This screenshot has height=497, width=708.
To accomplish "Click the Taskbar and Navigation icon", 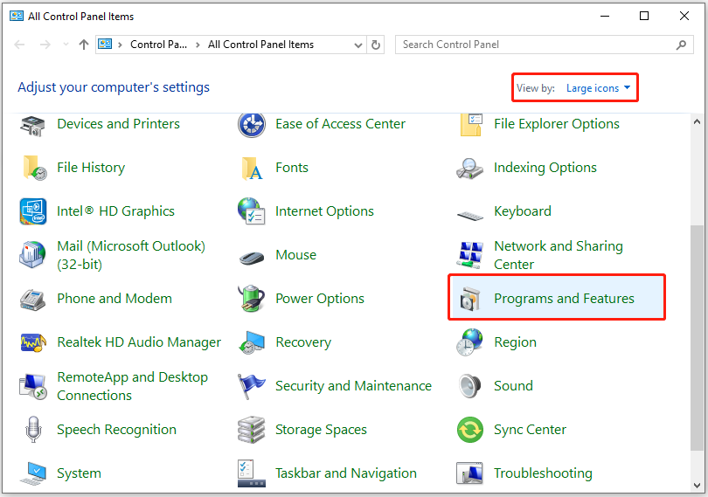I will click(x=252, y=473).
